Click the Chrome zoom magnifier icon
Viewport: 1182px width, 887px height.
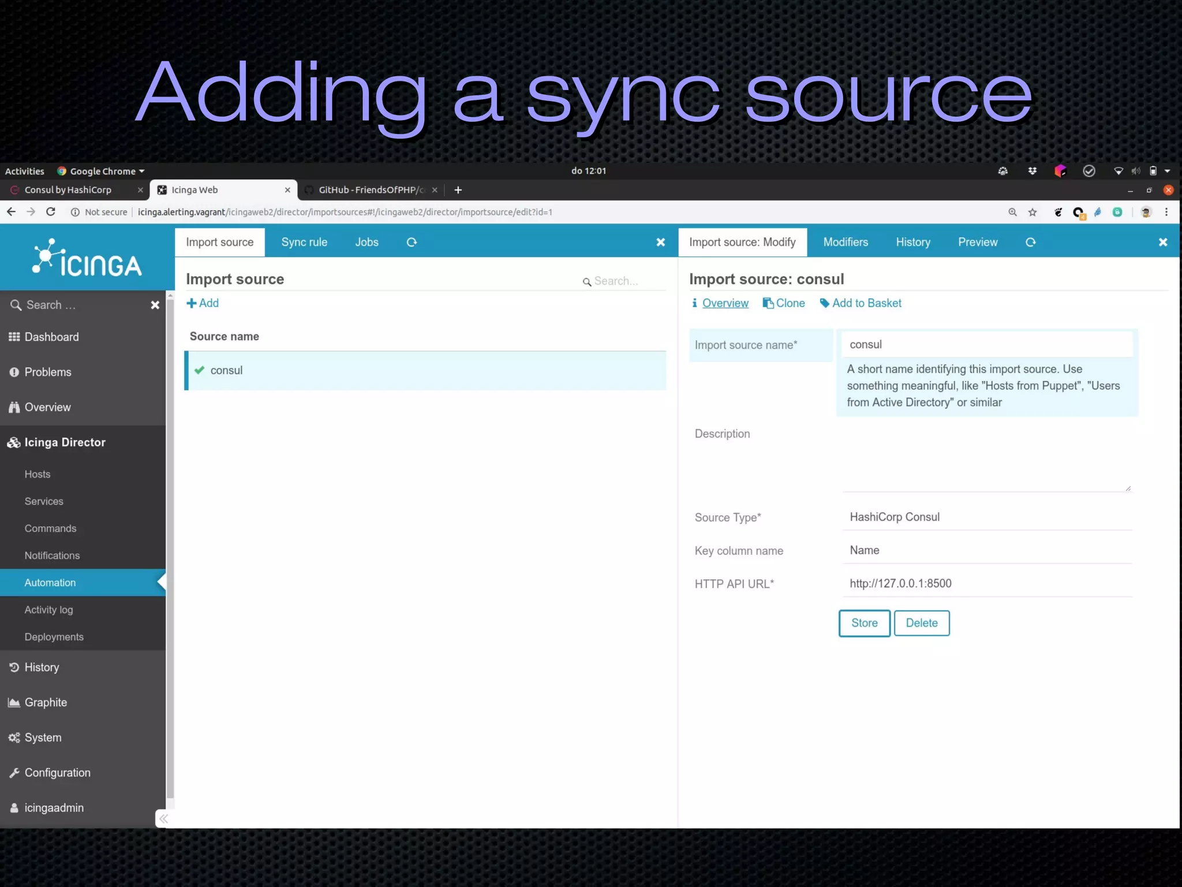click(1012, 212)
